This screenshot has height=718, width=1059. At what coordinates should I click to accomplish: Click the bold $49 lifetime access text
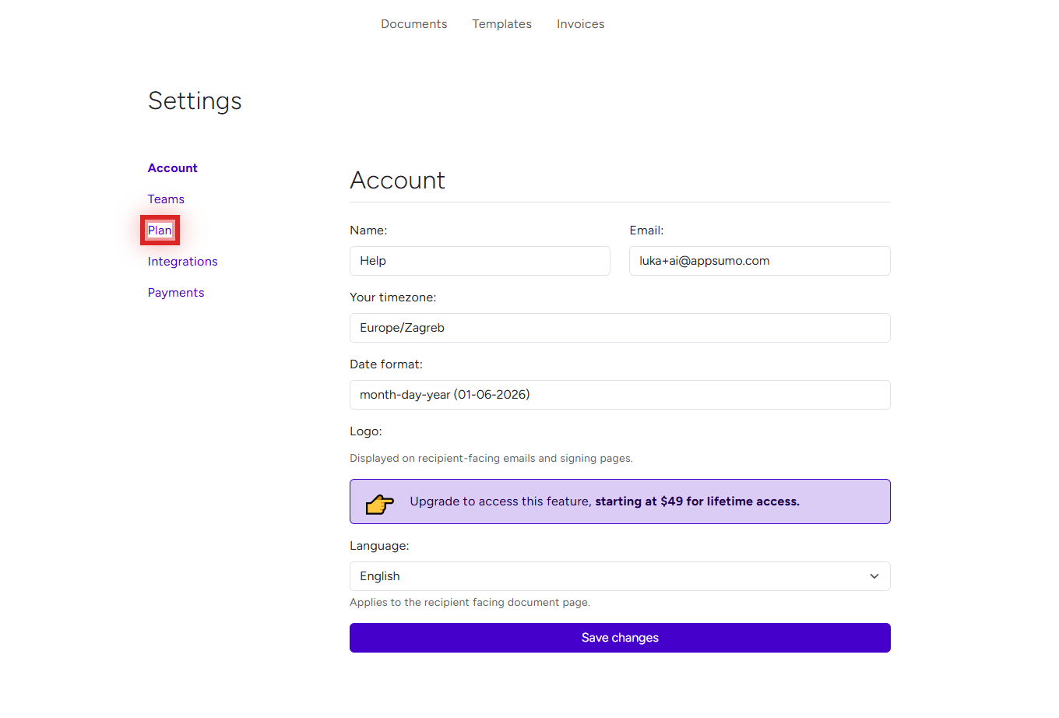[697, 502]
